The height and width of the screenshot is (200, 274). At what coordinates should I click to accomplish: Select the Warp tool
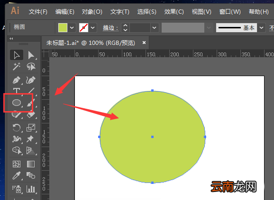(17, 139)
